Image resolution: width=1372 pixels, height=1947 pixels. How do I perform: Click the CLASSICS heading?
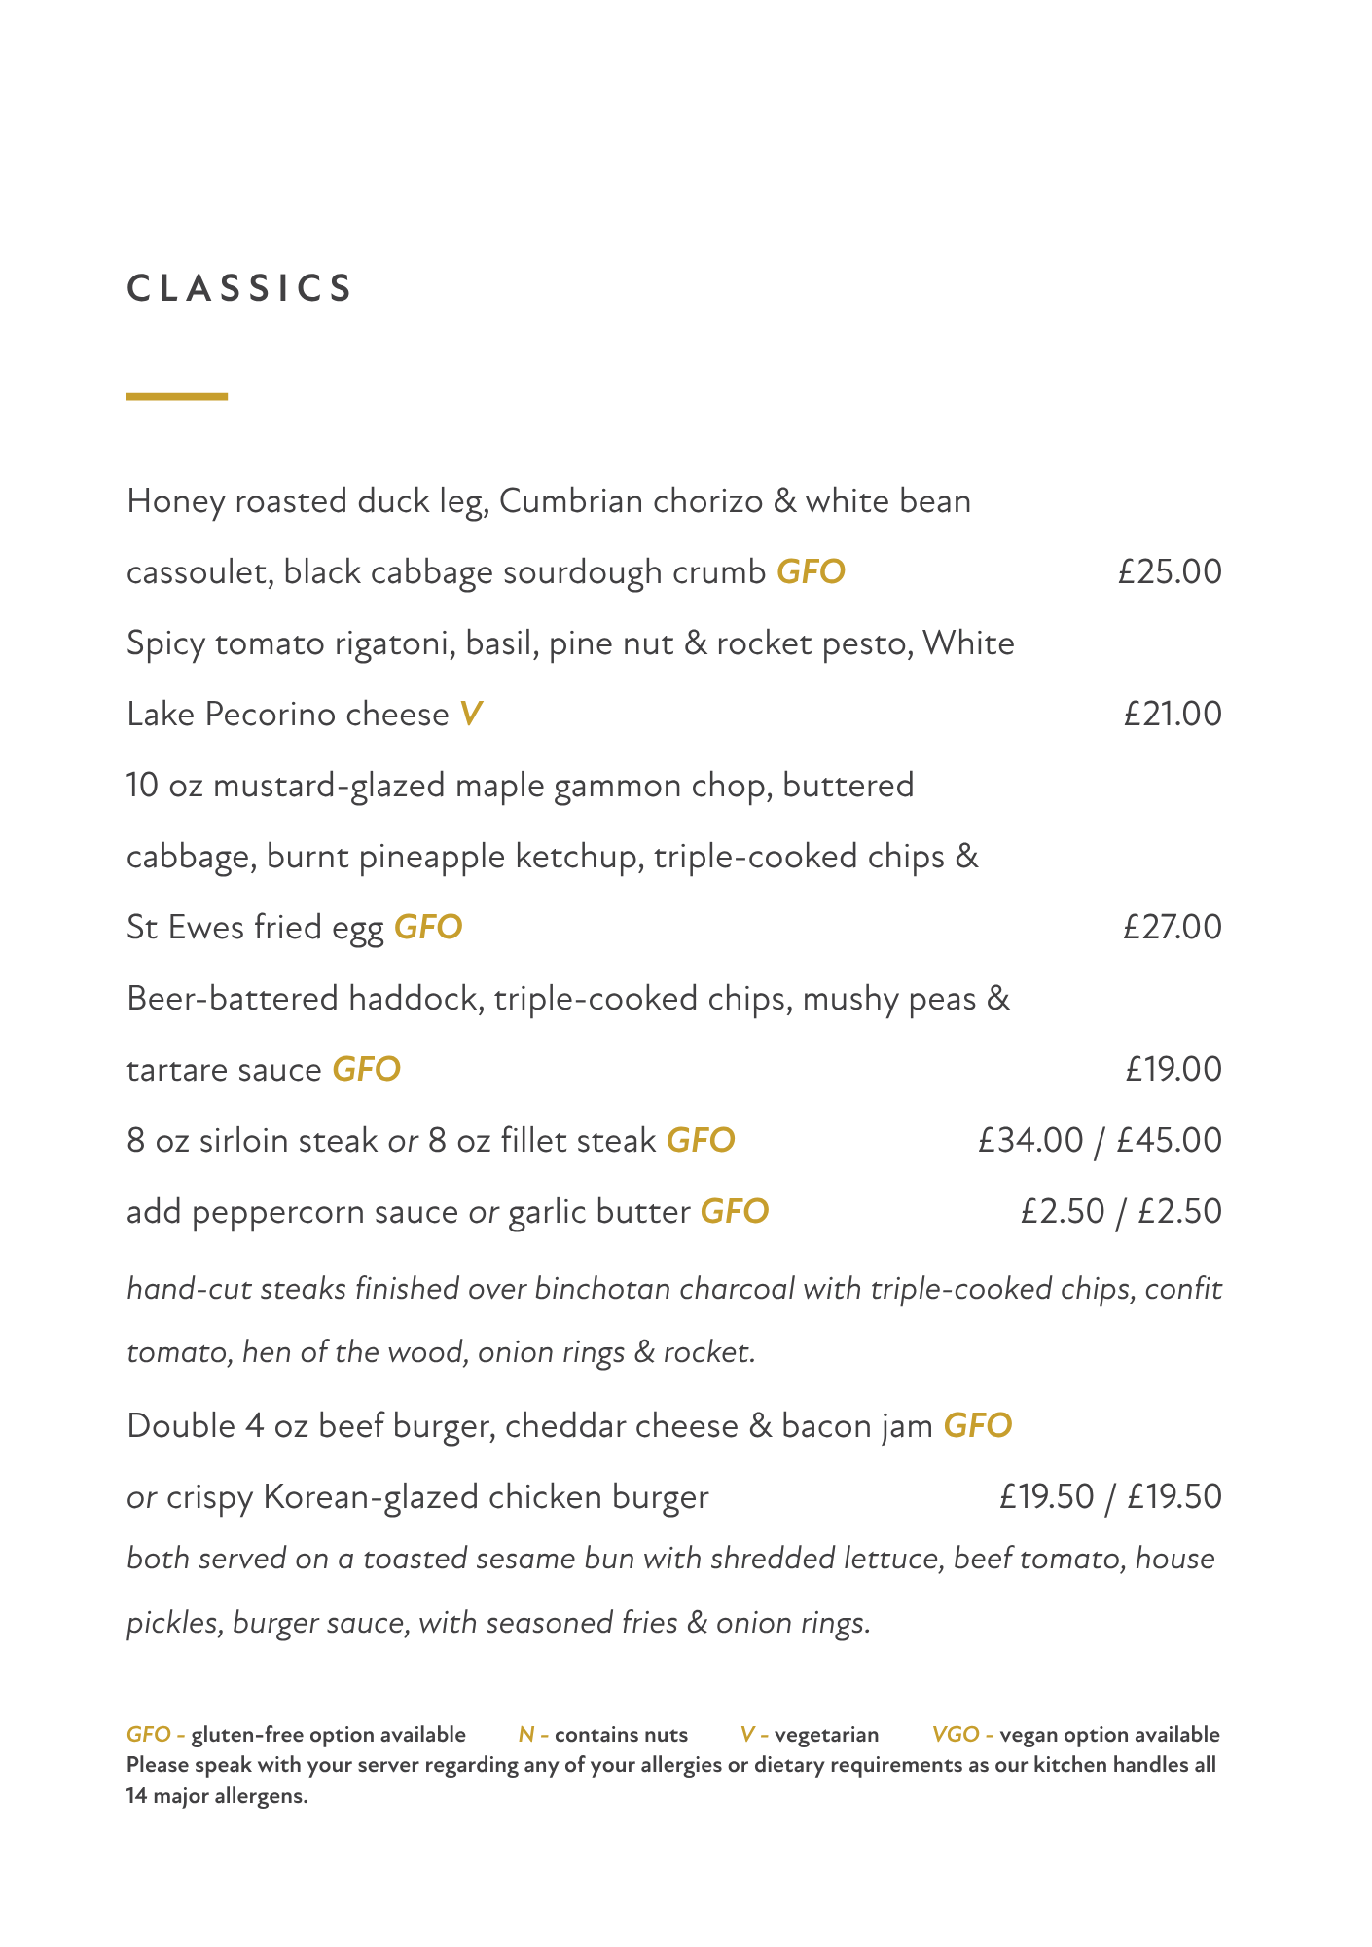click(x=239, y=288)
